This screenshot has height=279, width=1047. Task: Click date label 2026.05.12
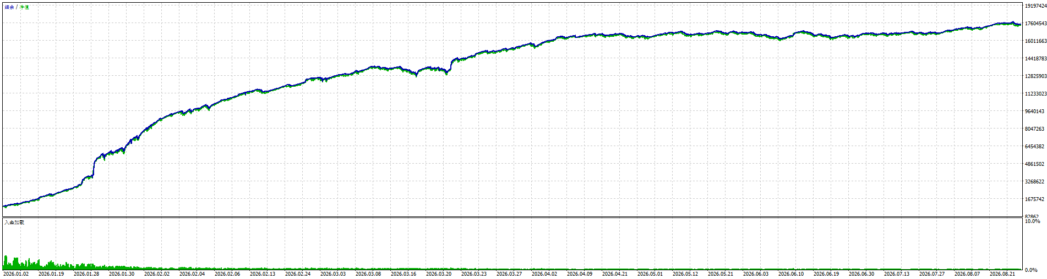tap(685, 274)
